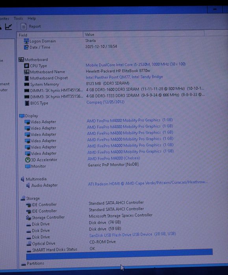Viewport: 228px width, 275px height.
Task: Select the 3D Accelerator Xbox-style icon
Action: [x=28, y=160]
